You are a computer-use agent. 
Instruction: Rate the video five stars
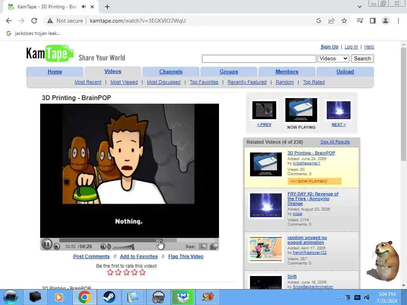tap(142, 272)
